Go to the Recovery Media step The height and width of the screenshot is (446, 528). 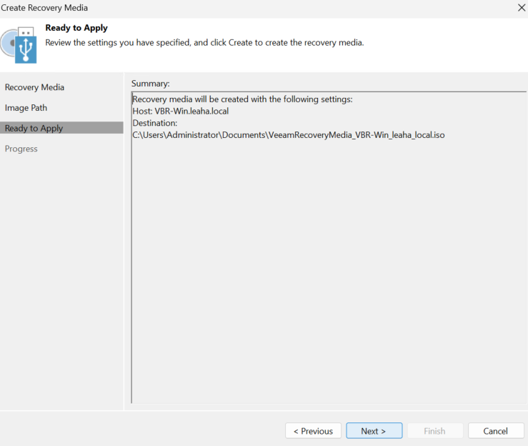click(x=34, y=87)
